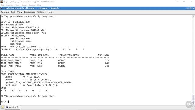Image resolution: width=195 pixels, height=110 pixels.
Task: Click the new session icon in tab bar
Action: pyautogui.click(x=2, y=107)
